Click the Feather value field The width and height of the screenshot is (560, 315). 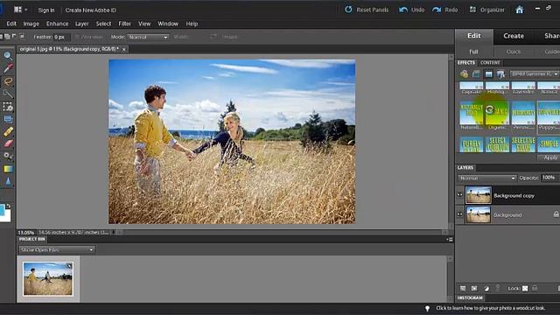62,37
